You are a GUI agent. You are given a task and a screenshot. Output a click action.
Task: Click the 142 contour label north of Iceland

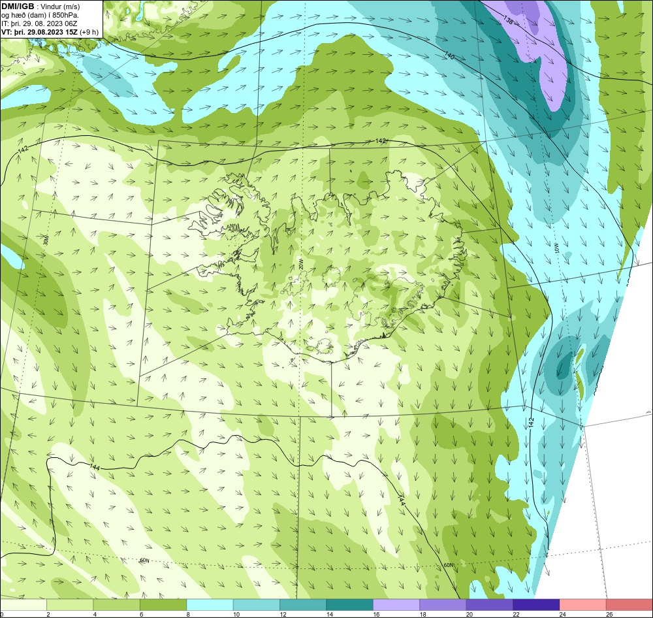coord(380,141)
